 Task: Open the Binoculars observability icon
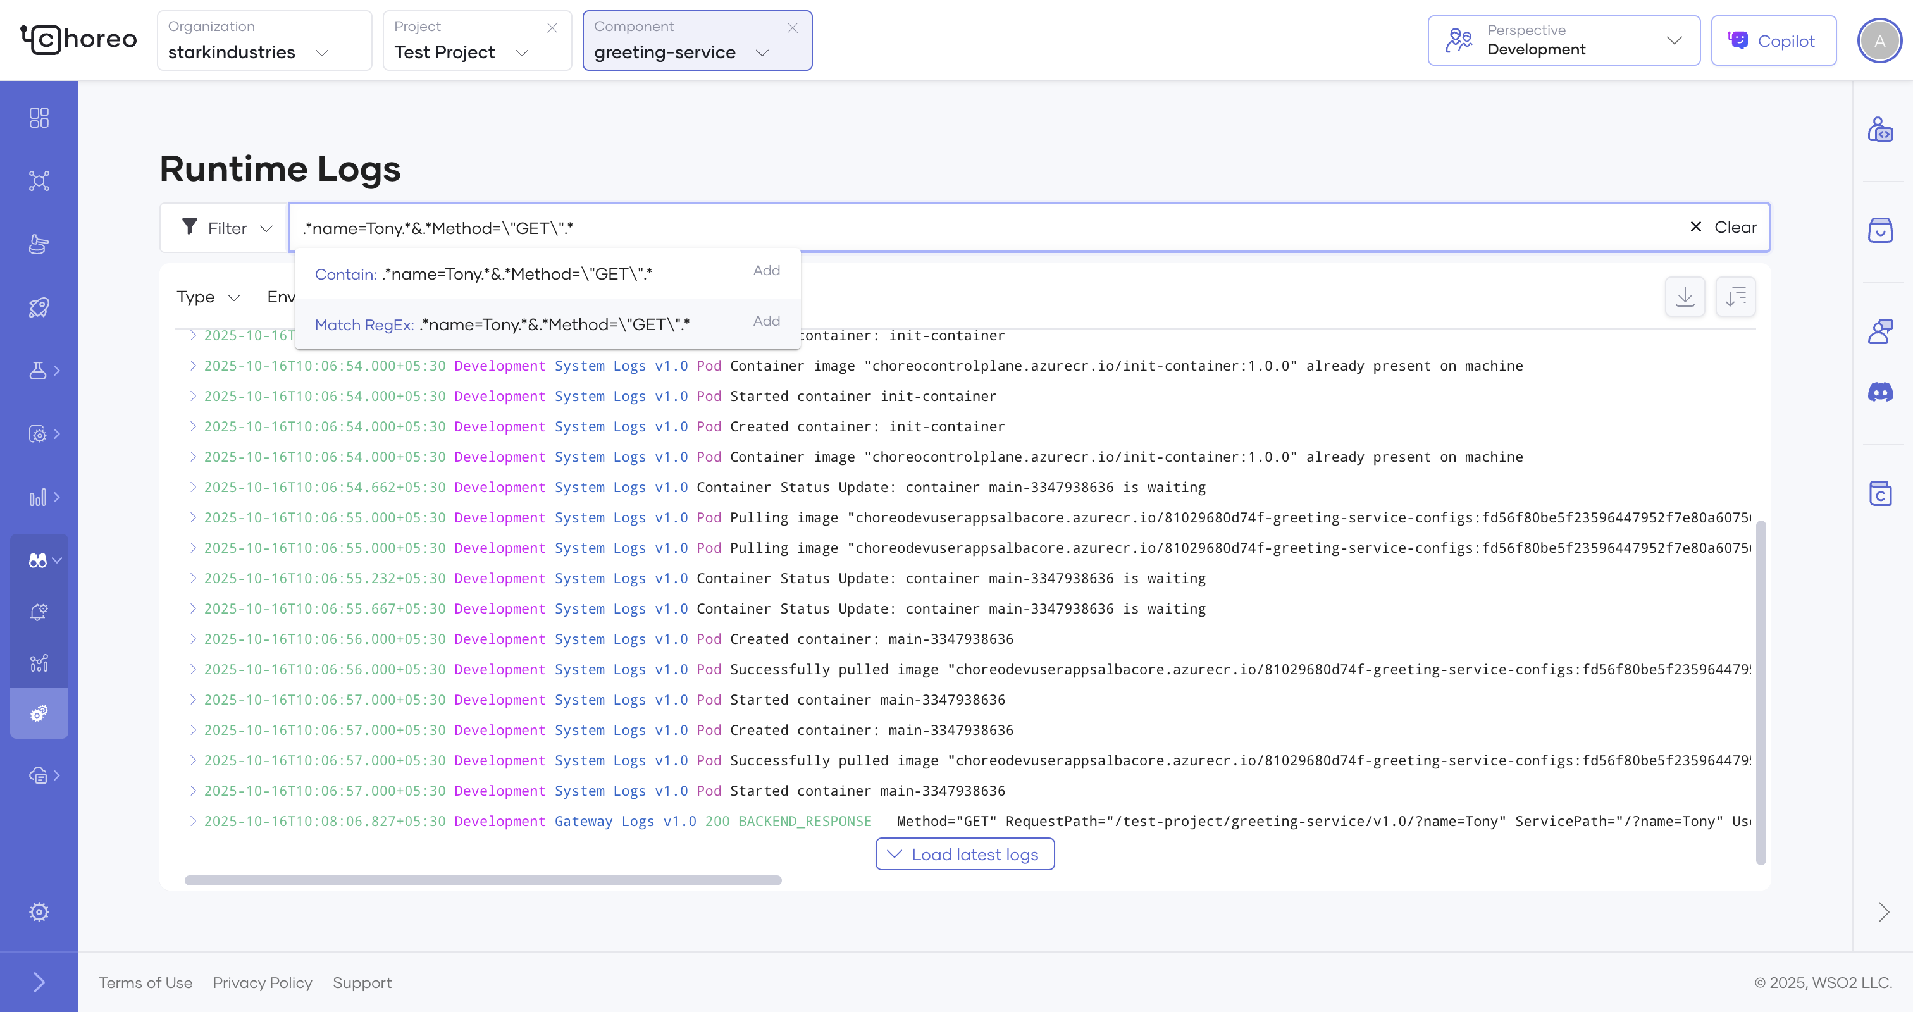coord(39,560)
